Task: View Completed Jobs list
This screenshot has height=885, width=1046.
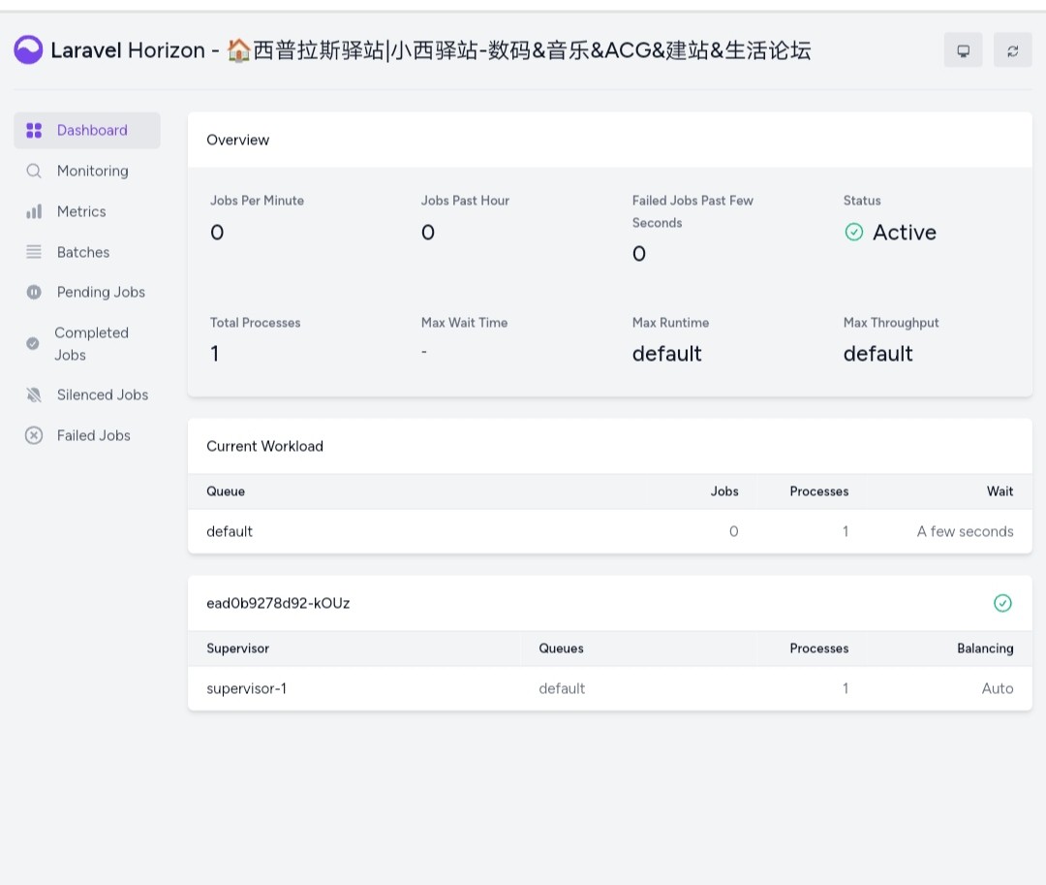Action: pyautogui.click(x=87, y=343)
